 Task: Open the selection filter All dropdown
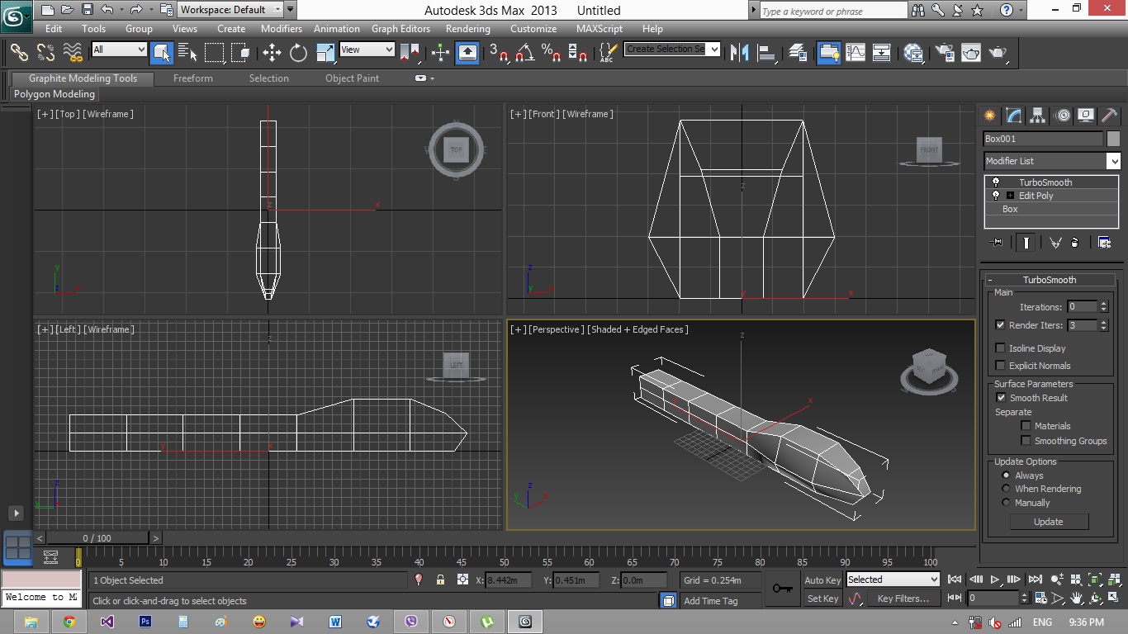click(x=119, y=50)
